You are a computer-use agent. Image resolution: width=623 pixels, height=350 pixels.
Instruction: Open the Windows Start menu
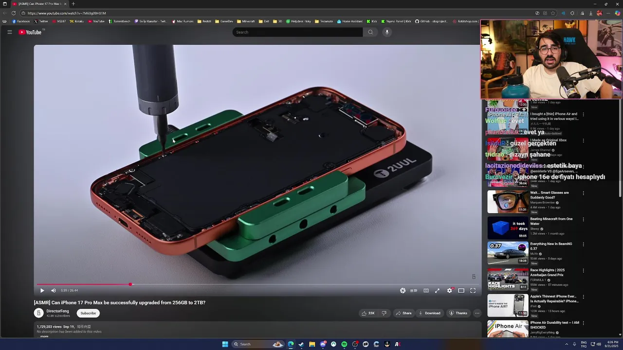point(225,344)
